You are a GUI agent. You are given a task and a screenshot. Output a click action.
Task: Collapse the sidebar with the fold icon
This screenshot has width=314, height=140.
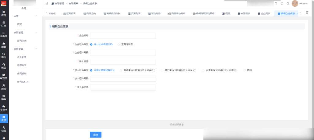click(x=47, y=3)
